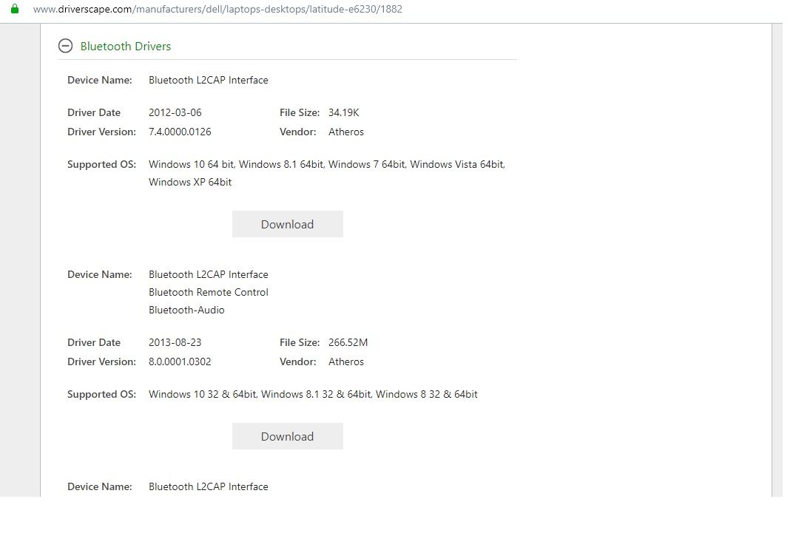Click first Bluetooth L2CAP Interface device name
The width and height of the screenshot is (796, 550).
(x=209, y=80)
